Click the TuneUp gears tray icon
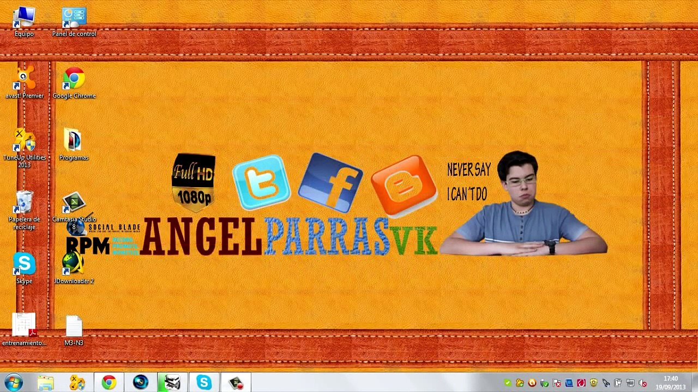 point(520,383)
